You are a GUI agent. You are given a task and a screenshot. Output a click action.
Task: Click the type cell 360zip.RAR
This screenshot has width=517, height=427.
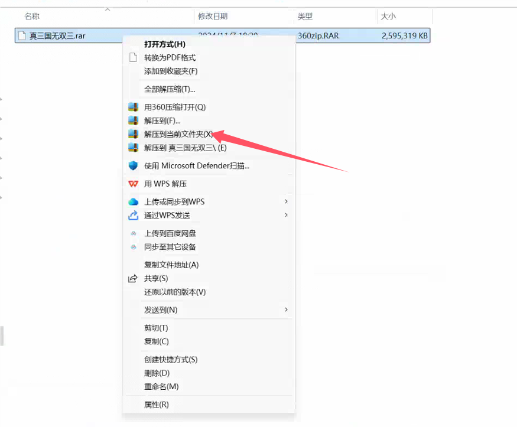click(318, 35)
